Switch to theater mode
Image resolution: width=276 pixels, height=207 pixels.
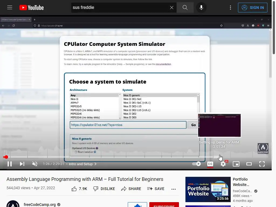click(249, 164)
